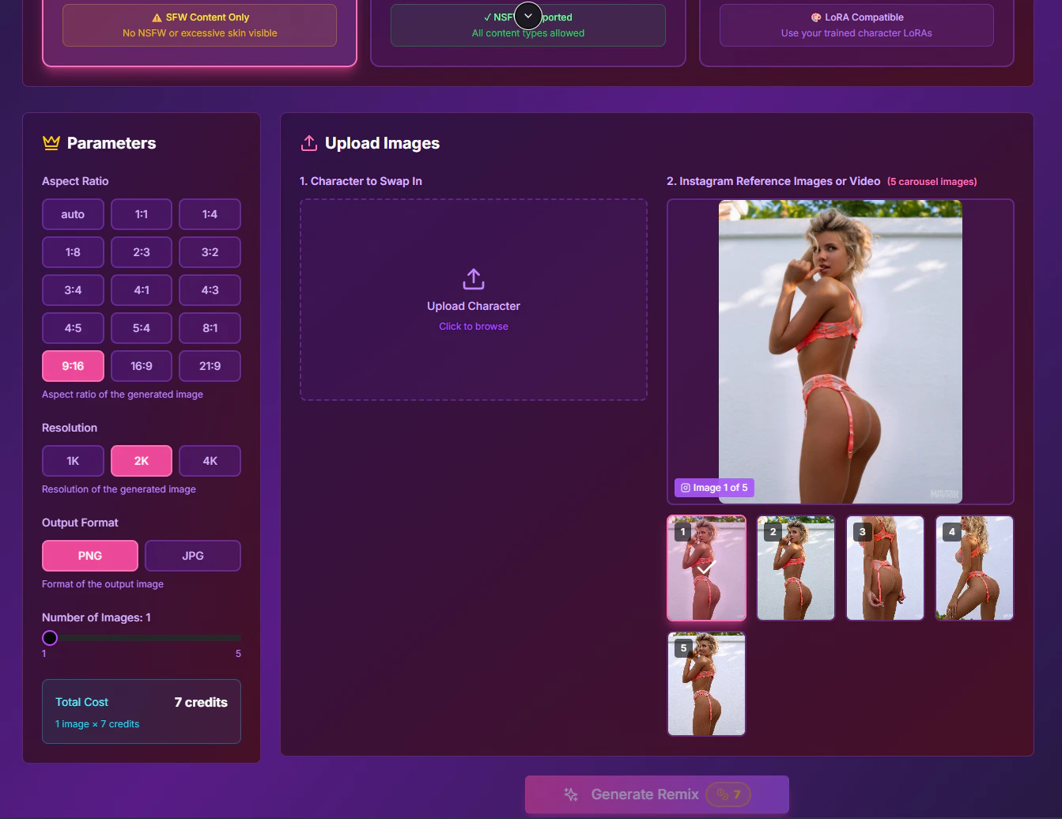The width and height of the screenshot is (1062, 819).
Task: Click the Number of Images slider handle
Action: pos(50,638)
